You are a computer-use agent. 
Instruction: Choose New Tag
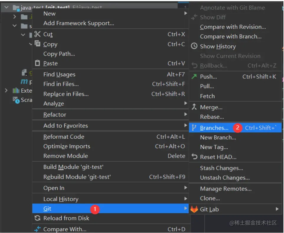[x=235, y=147]
